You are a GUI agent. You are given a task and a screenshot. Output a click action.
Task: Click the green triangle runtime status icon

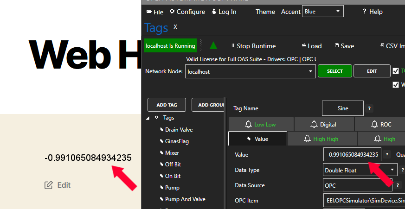pyautogui.click(x=213, y=45)
